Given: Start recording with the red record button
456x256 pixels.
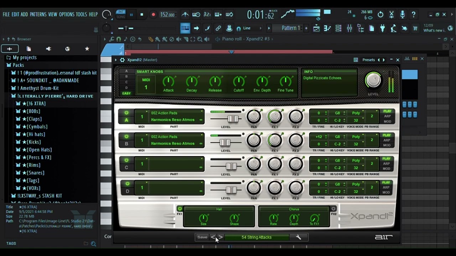Looking at the screenshot, I should (x=153, y=15).
